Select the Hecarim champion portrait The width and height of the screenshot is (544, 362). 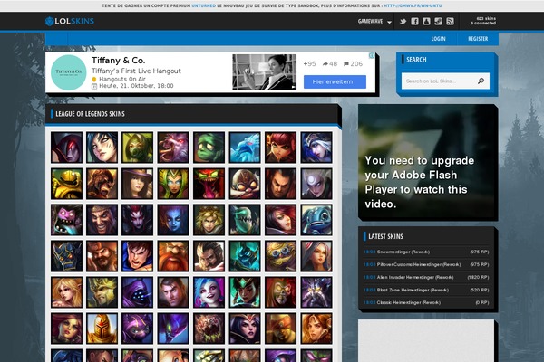tap(245, 256)
